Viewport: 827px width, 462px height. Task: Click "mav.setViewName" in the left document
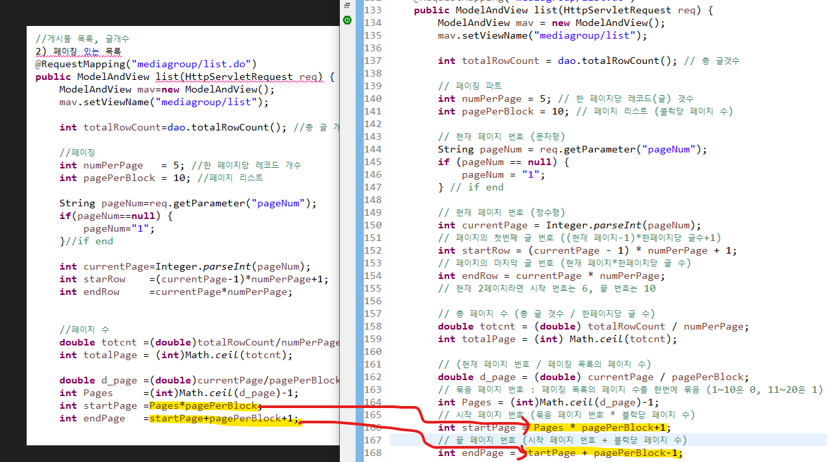tap(104, 103)
